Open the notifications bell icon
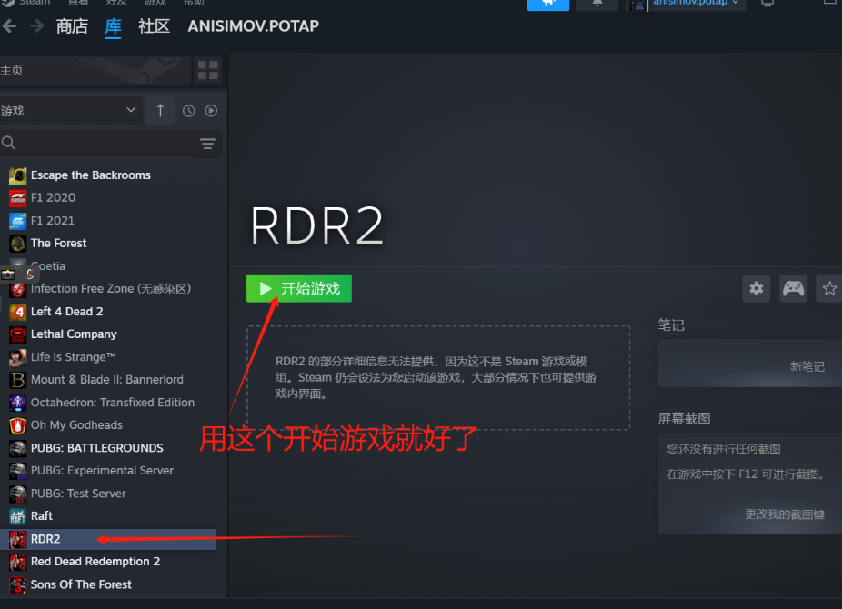 pos(597,4)
